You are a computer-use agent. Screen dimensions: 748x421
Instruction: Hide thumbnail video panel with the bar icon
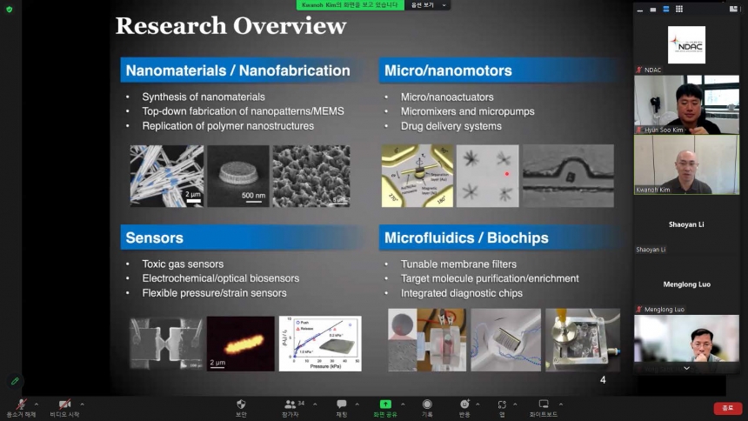(639, 9)
